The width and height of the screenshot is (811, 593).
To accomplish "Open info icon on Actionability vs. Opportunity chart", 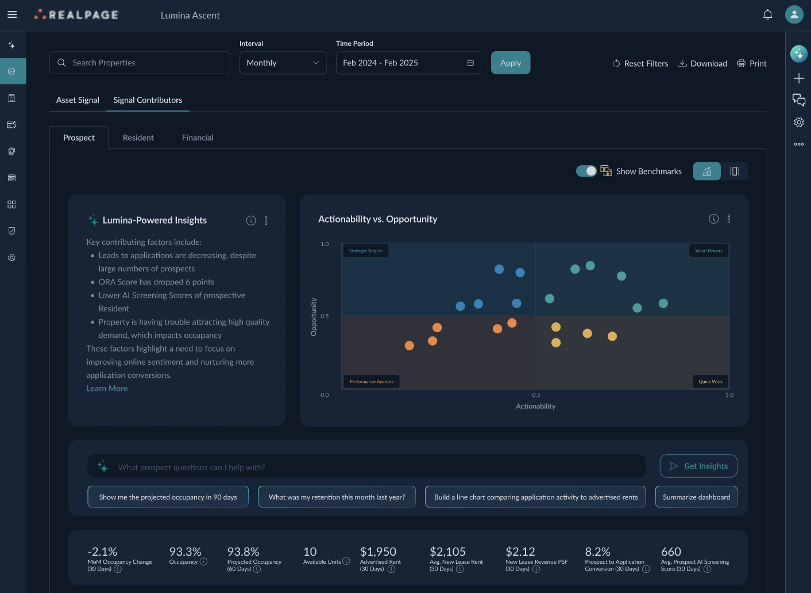I will point(714,219).
